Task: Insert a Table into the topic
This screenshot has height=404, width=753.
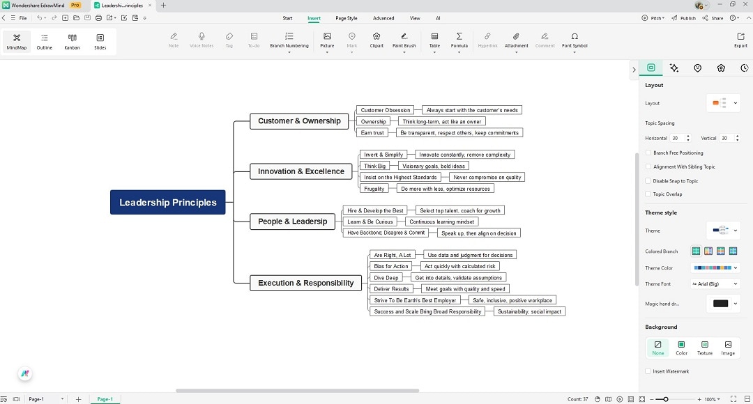Action: click(x=434, y=40)
